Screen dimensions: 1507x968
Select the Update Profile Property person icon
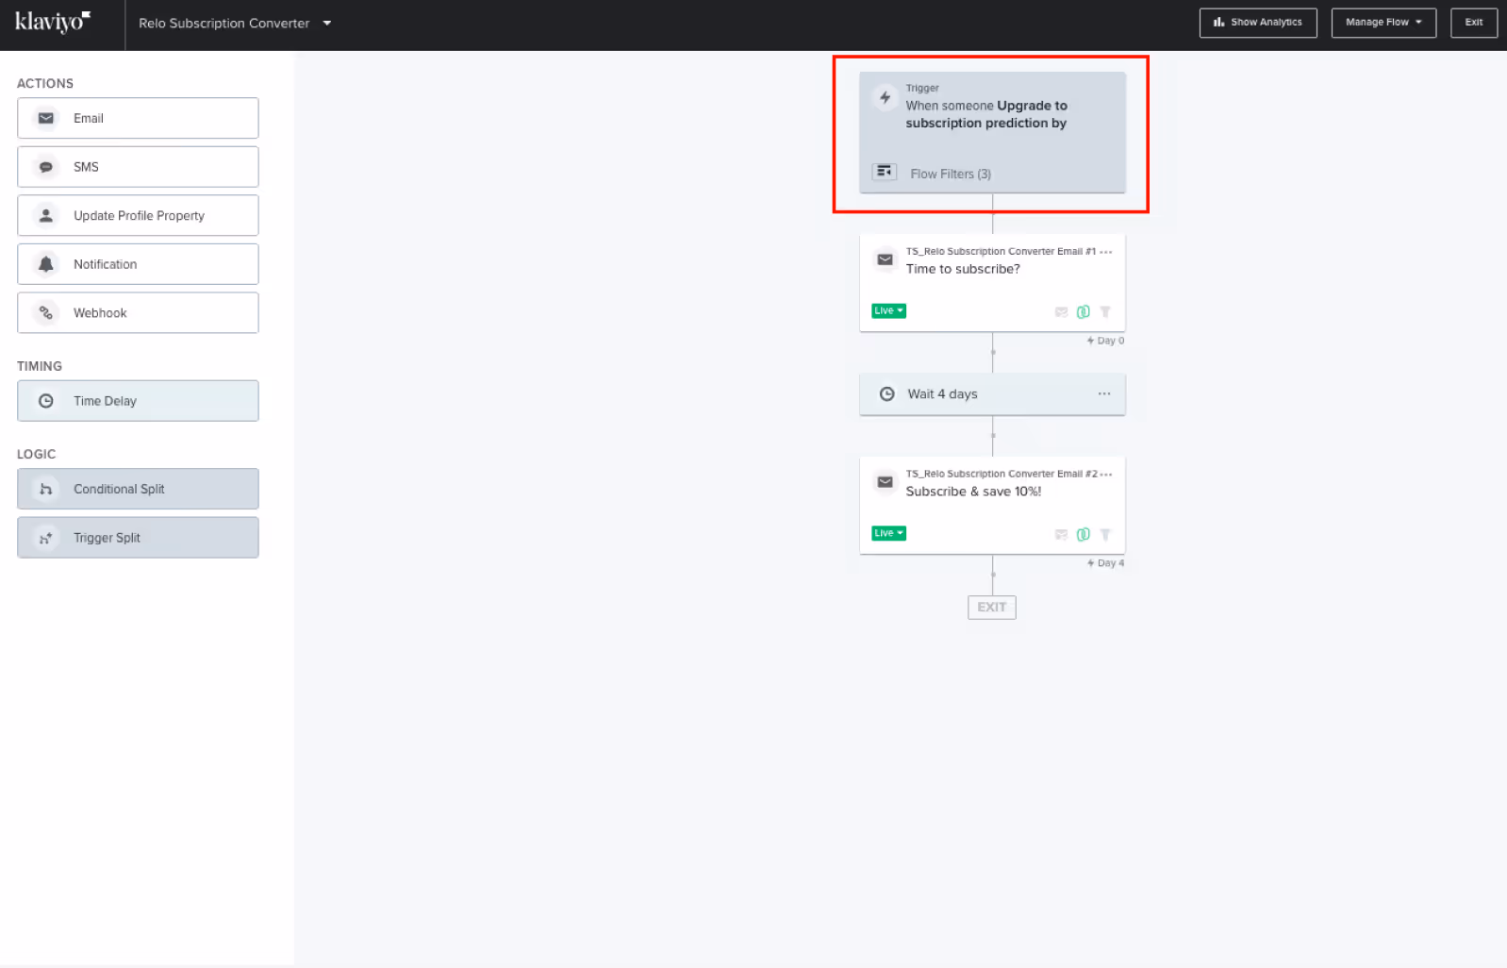45,215
